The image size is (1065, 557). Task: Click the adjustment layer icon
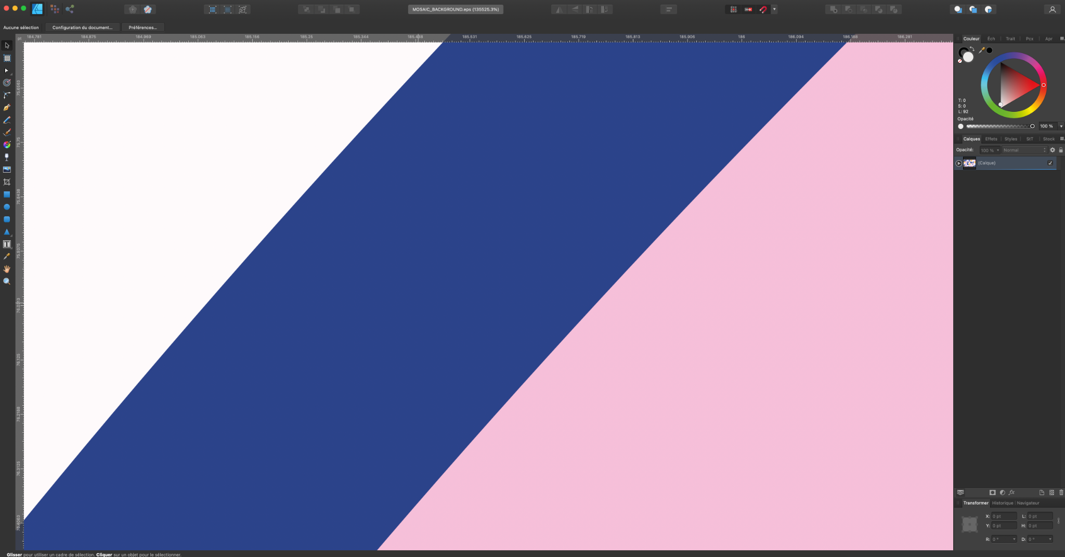click(1002, 493)
